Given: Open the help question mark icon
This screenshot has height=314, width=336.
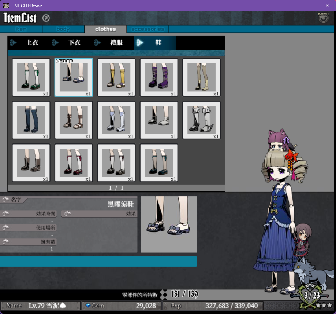Looking at the screenshot, I should (46, 18).
